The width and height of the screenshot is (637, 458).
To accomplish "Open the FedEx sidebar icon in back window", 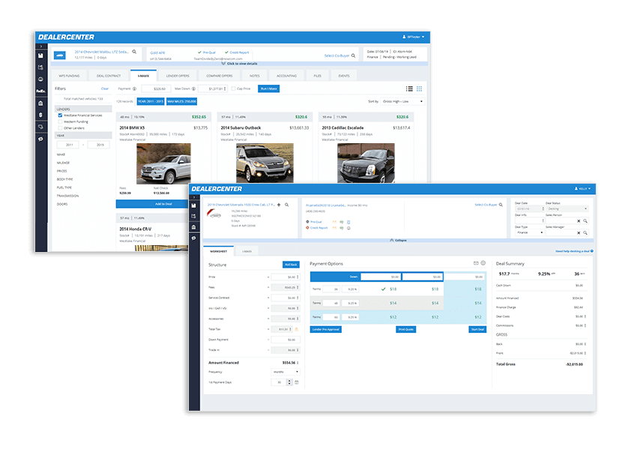I will coord(40,91).
